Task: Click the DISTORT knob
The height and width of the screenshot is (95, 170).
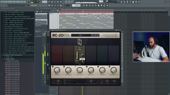Action: (80, 70)
